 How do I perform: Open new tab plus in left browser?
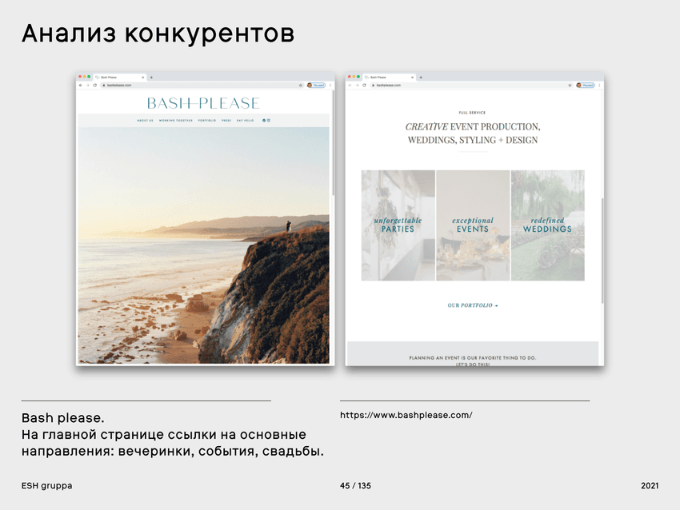(x=151, y=78)
